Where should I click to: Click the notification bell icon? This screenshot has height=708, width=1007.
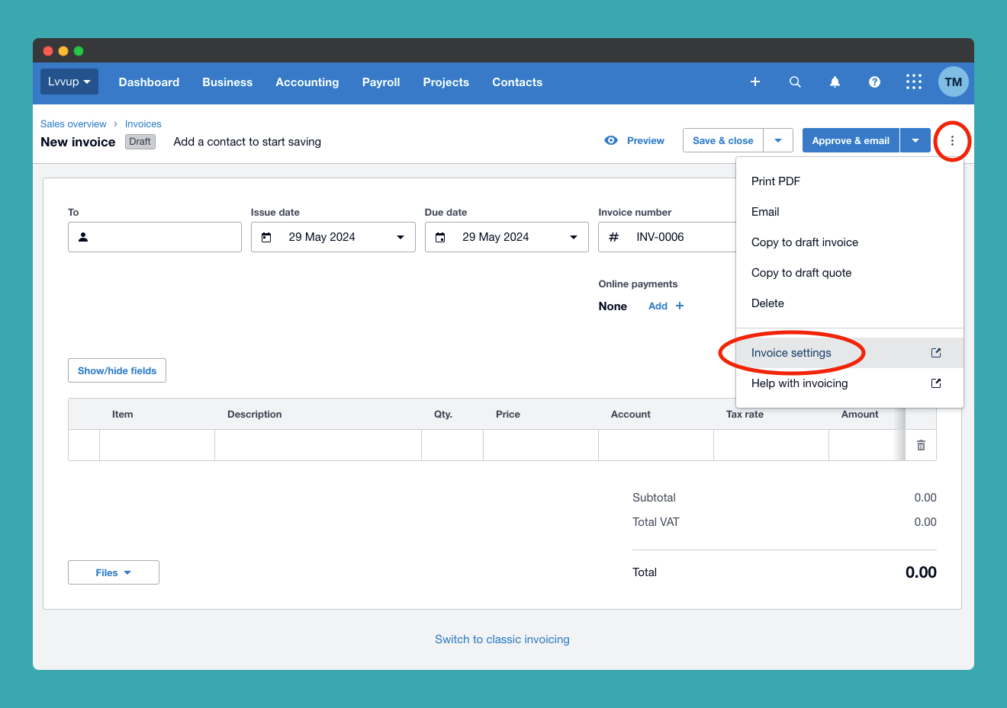(835, 82)
